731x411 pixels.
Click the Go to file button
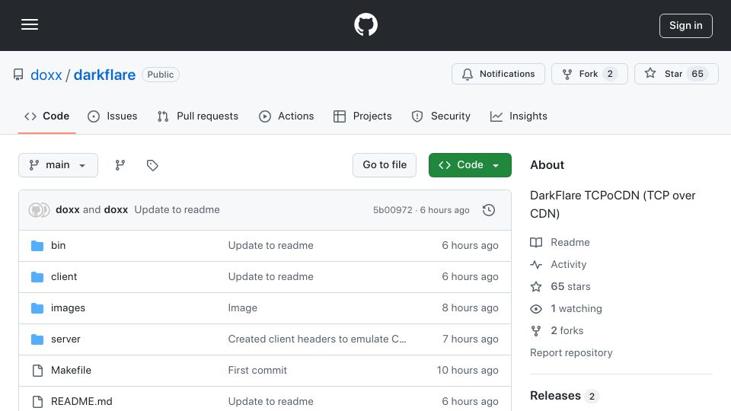[385, 165]
